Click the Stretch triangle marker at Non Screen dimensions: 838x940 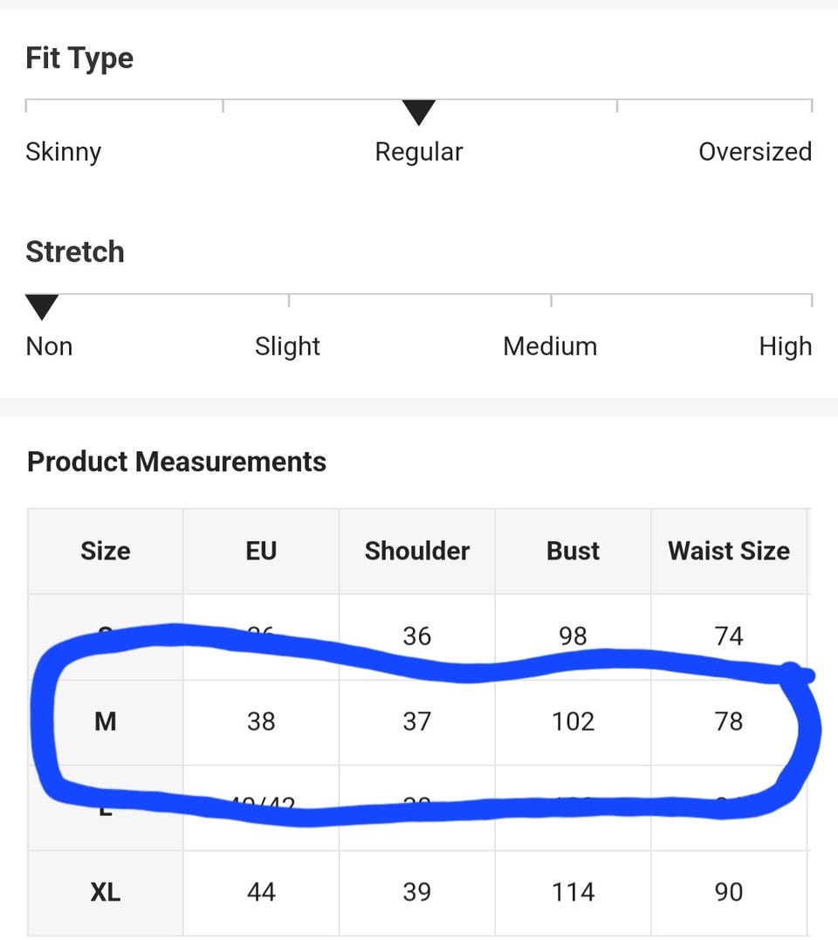[42, 307]
